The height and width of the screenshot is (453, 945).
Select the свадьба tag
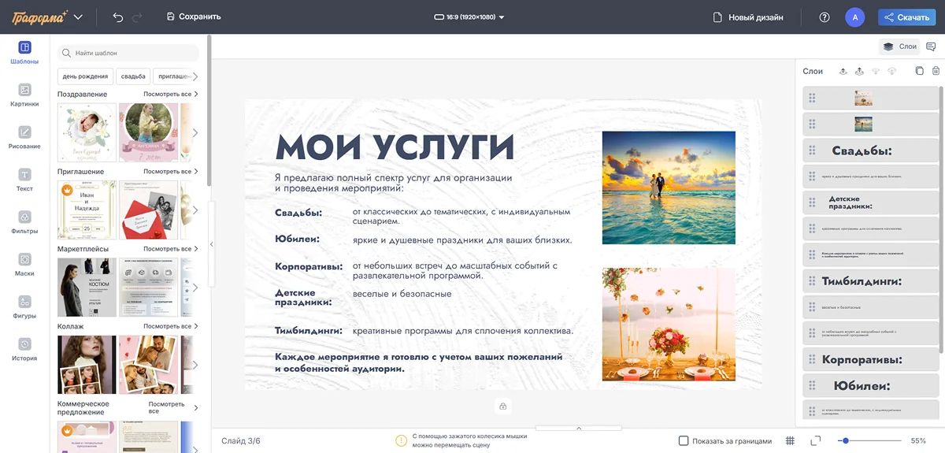click(x=134, y=76)
